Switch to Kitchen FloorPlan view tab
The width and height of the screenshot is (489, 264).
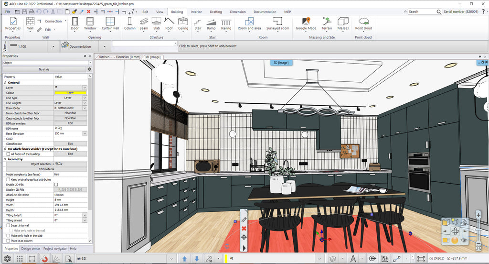point(119,57)
